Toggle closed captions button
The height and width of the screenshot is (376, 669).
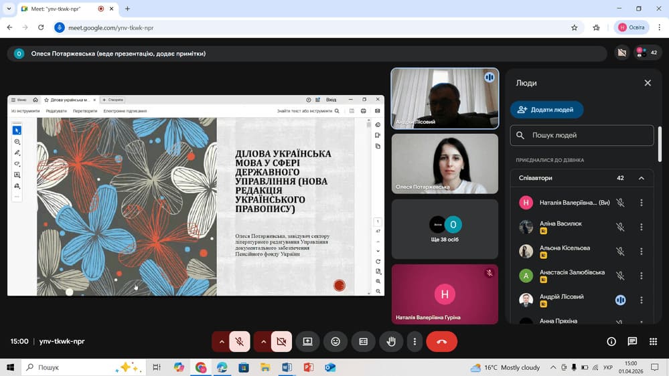coord(364,341)
